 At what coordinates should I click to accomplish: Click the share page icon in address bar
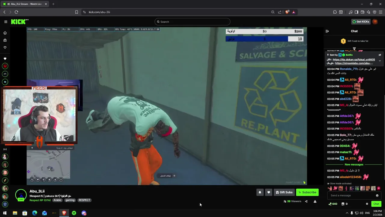pyautogui.click(x=280, y=12)
